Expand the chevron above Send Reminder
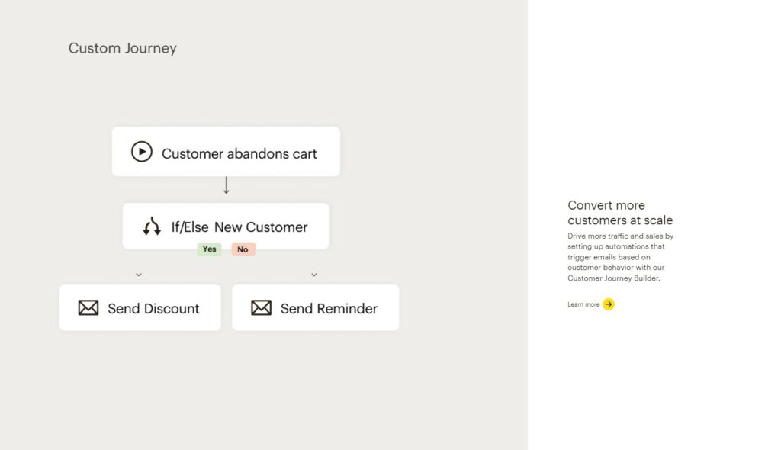The width and height of the screenshot is (781, 450). coord(314,275)
